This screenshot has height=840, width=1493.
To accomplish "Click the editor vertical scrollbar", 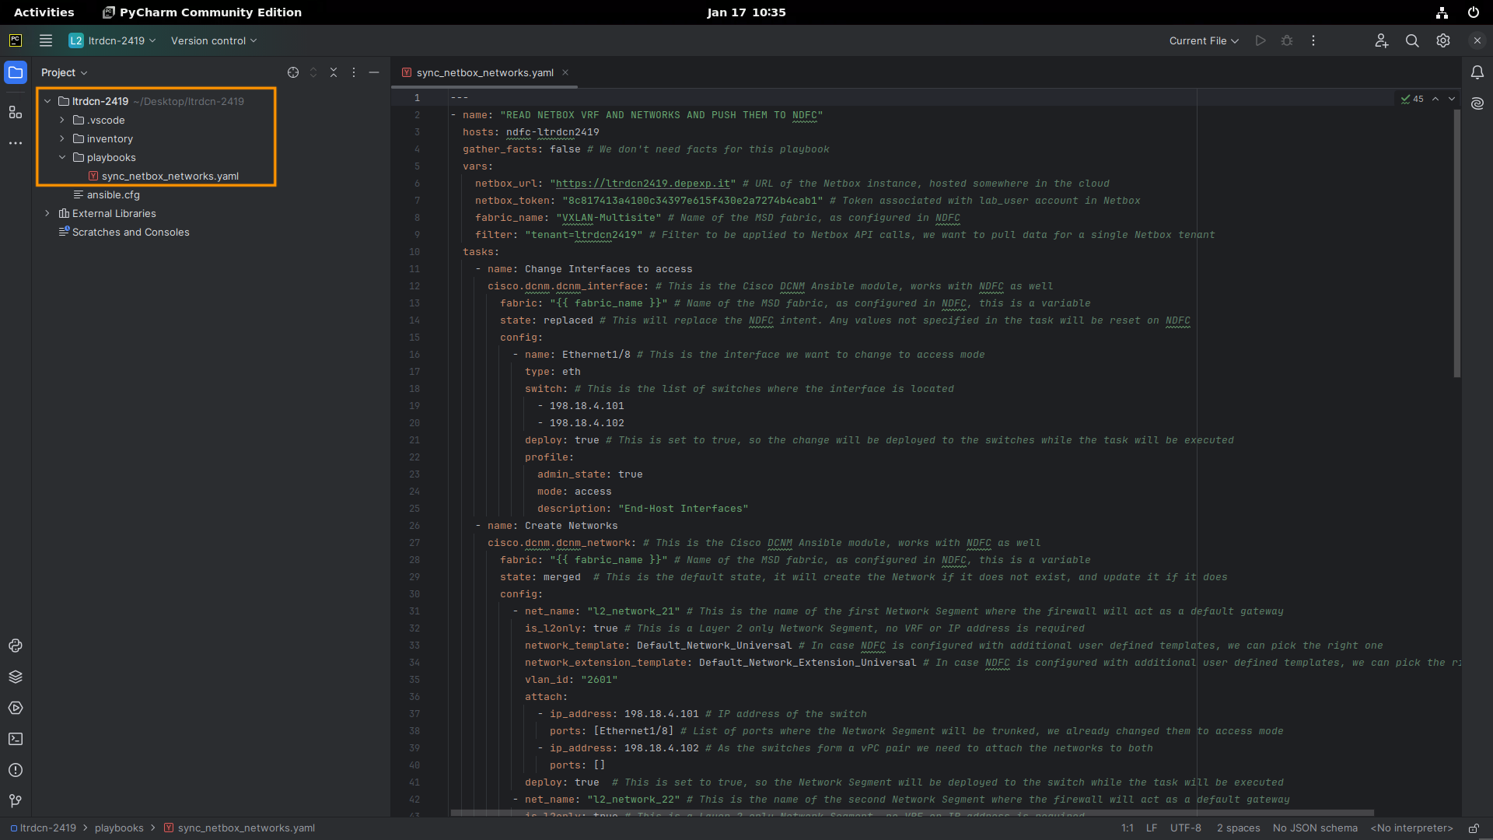I will click(x=1456, y=243).
